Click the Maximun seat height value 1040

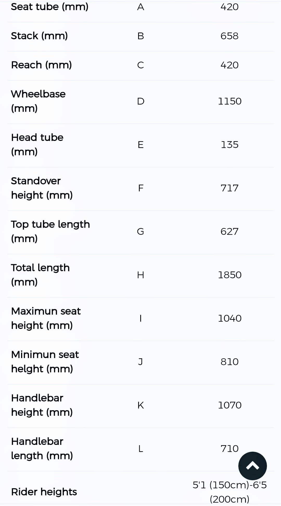[229, 318]
